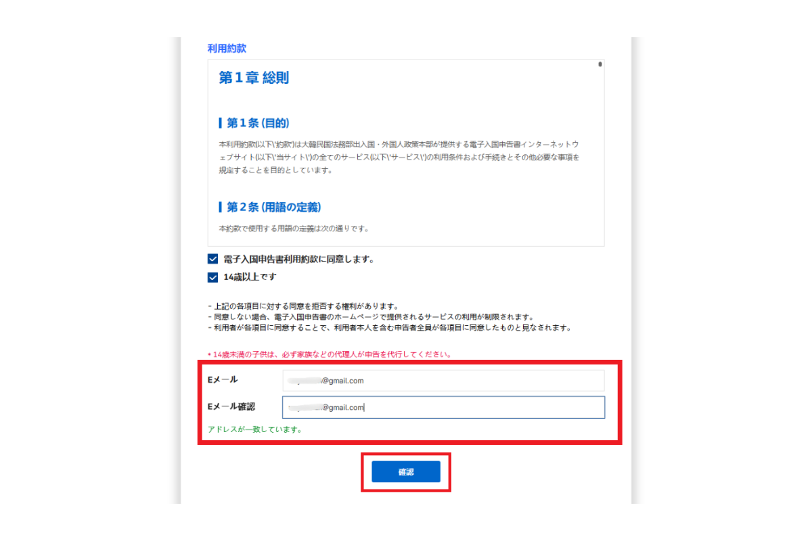Select the 第1条 (目的) article heading
This screenshot has height=541, width=812.
(x=254, y=123)
